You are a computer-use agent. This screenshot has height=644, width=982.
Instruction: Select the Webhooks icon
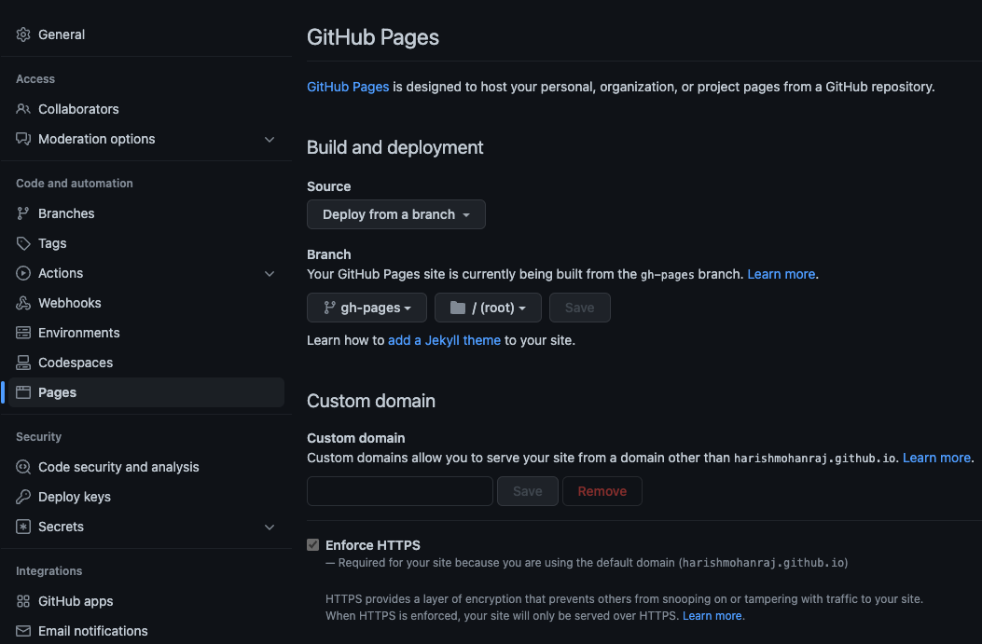22,302
